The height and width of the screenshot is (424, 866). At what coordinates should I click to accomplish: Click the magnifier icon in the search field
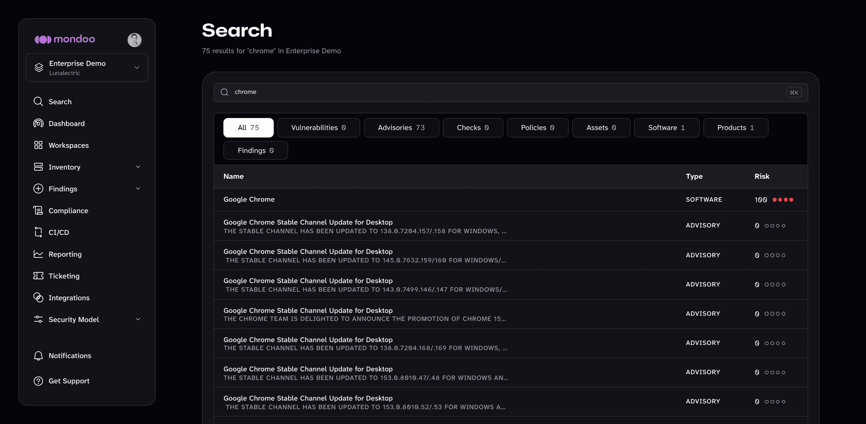(225, 92)
